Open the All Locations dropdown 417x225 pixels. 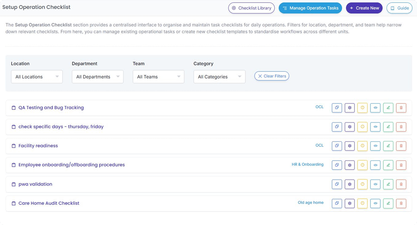pyautogui.click(x=37, y=77)
